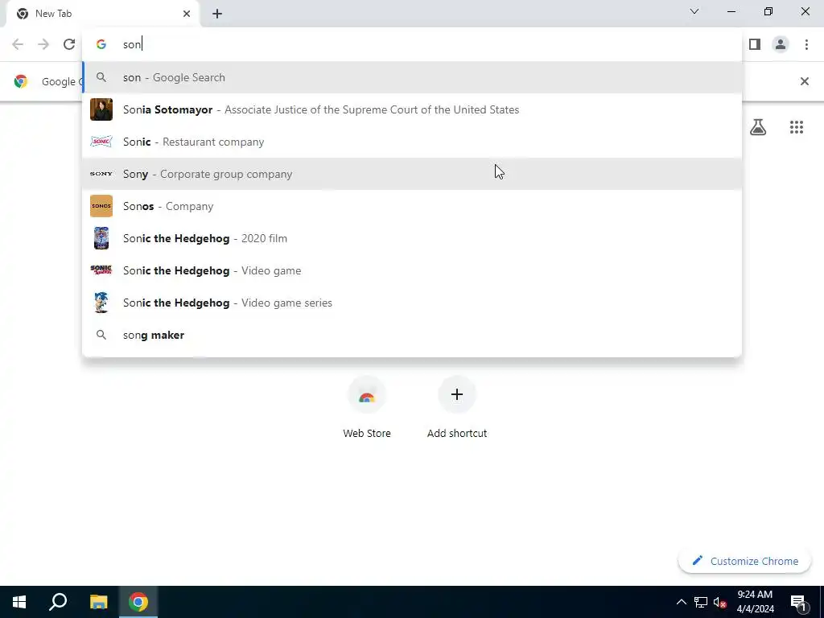
Task: Close the New Tab tab
Action: pyautogui.click(x=187, y=14)
